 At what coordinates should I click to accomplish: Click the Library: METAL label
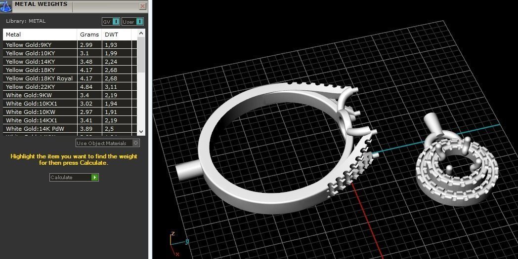pyautogui.click(x=26, y=21)
